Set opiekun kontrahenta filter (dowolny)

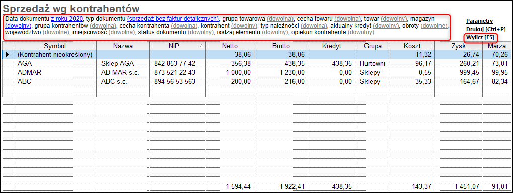point(361,32)
